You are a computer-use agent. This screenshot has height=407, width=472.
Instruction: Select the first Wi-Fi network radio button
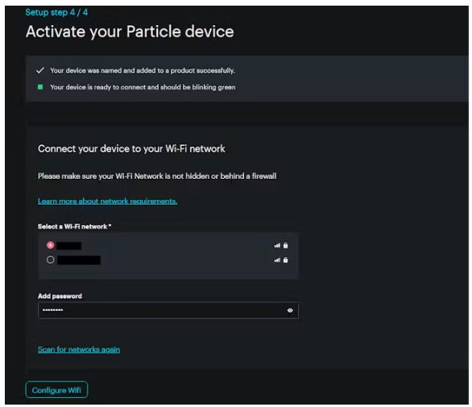tap(50, 245)
